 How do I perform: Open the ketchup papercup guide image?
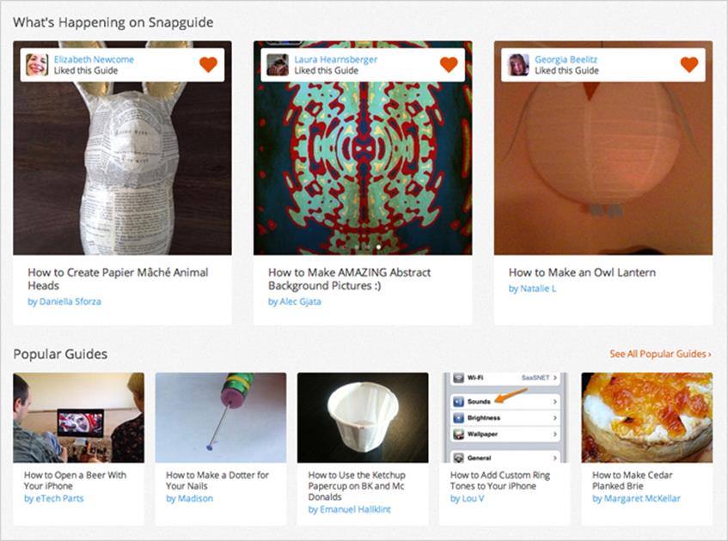(363, 417)
